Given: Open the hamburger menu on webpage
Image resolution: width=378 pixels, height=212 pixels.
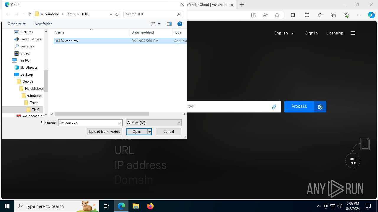Looking at the screenshot, I should [x=353, y=33].
